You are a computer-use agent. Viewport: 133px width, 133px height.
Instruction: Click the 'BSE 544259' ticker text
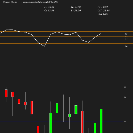52,2
